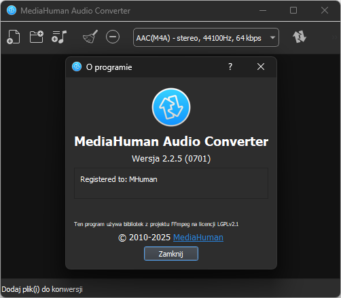The image size is (341, 298).
Task: Click the FFmpeg LGPLv2.1 license notice text
Action: (x=156, y=224)
